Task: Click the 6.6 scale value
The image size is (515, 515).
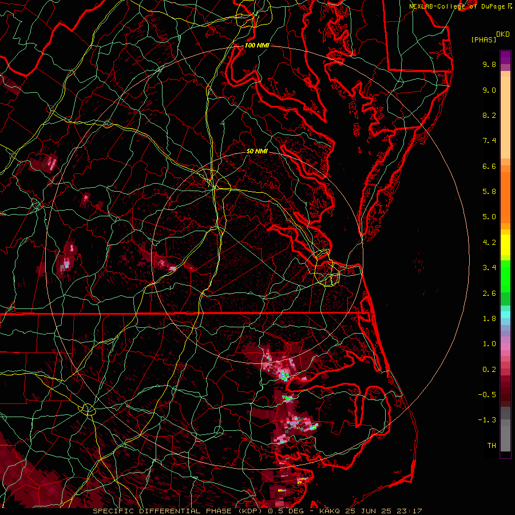Action: pos(489,166)
